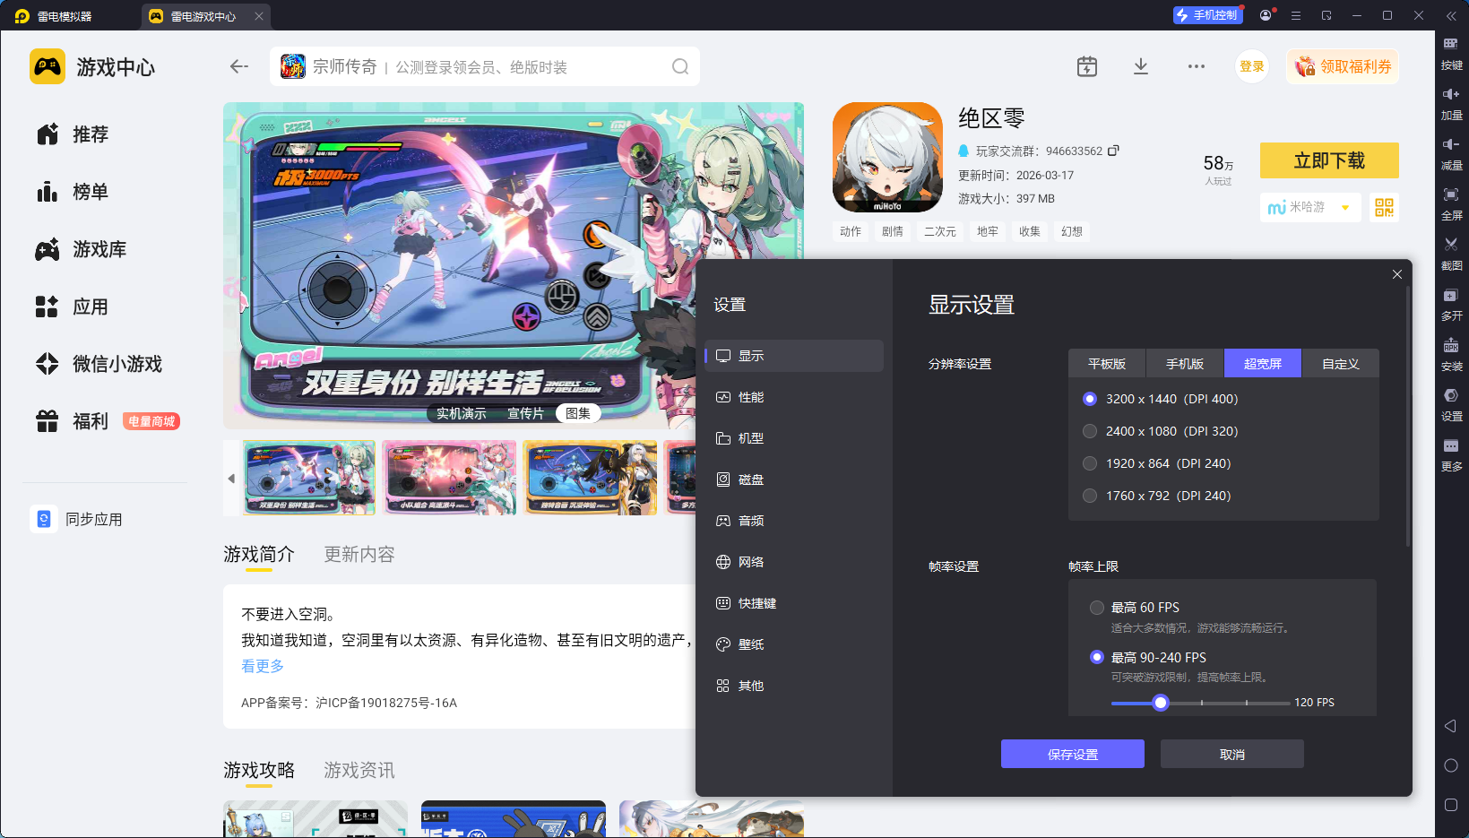Switch resolution mode to 手机版
Image resolution: width=1469 pixels, height=838 pixels.
click(1185, 364)
